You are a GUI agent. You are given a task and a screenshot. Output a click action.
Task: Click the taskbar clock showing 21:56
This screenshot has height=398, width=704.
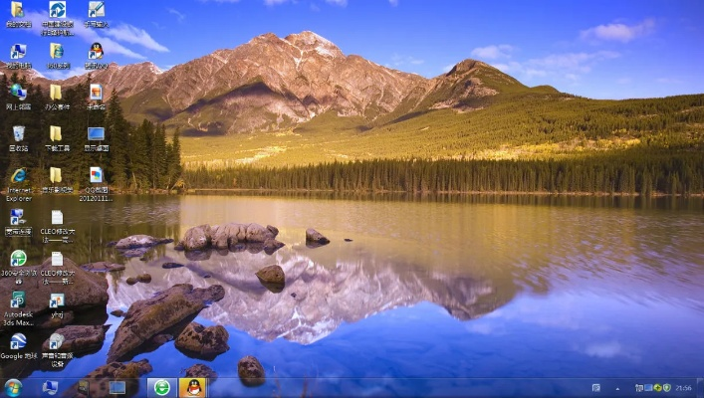(x=685, y=387)
